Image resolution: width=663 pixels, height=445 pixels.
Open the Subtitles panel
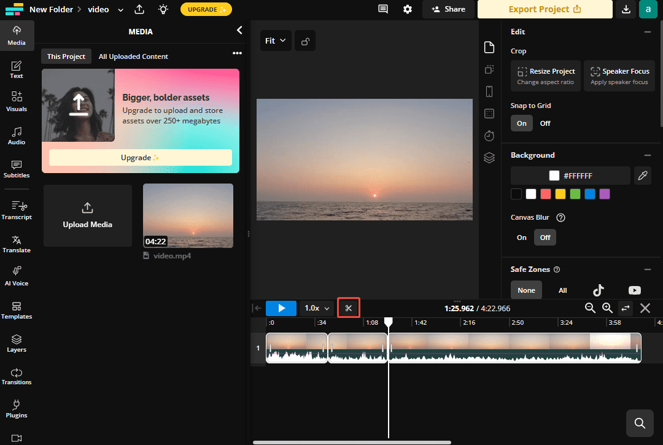click(17, 169)
